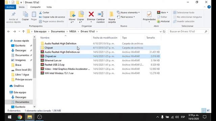Open OneDrive in the navigation pane
The image size is (216, 121).
coord(19,86)
